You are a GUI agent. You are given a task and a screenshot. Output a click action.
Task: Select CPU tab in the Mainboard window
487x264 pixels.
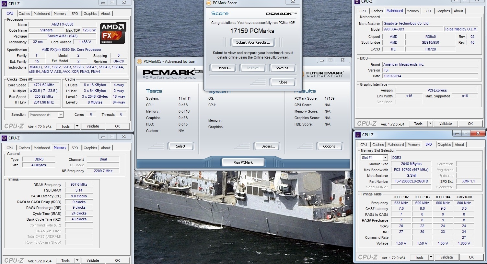pyautogui.click(x=363, y=11)
